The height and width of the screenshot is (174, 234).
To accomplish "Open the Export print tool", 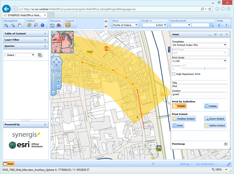I will tap(68, 25).
